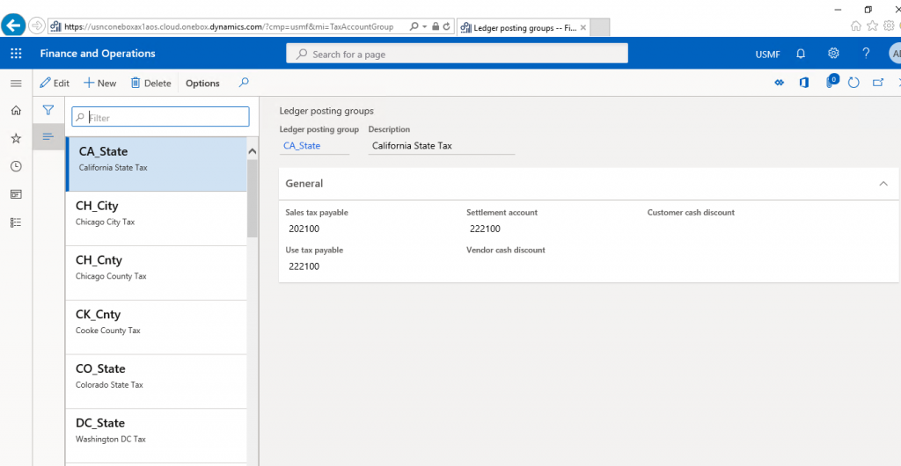Open the browser tools gear icon

coord(889,25)
